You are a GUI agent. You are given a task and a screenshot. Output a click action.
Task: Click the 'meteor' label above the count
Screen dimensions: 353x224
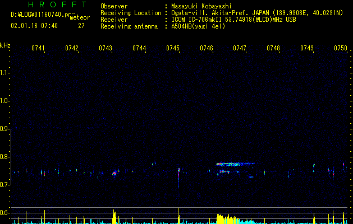point(80,17)
